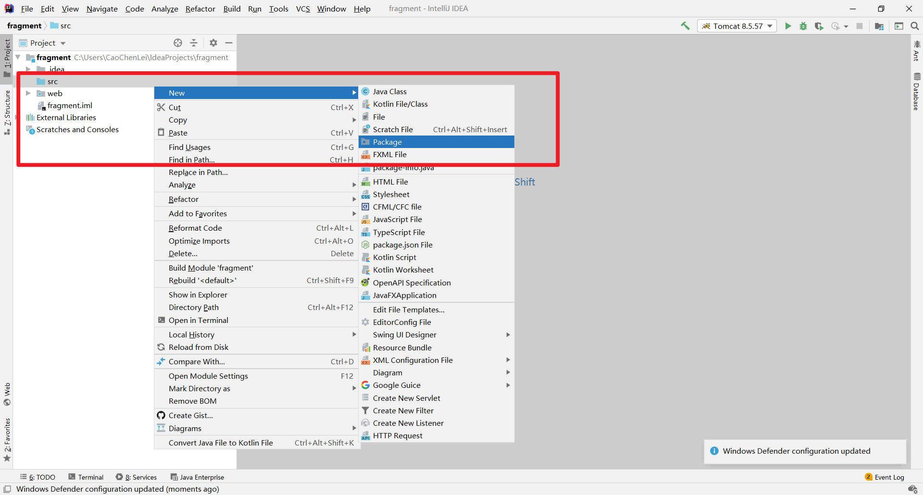Select External Libraries node
Viewport: 923px width, 495px height.
click(61, 117)
